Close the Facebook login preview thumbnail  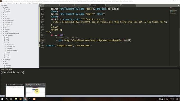coord(44,85)
